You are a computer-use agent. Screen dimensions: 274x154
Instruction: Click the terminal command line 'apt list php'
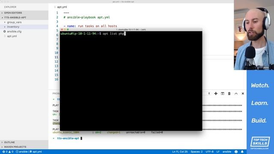[113, 33]
